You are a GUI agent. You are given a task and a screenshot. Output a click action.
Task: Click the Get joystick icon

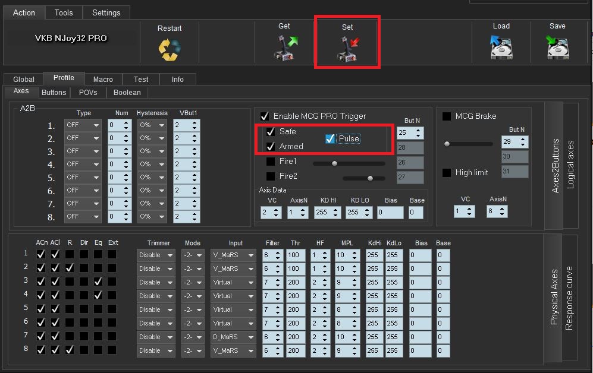tap(285, 48)
